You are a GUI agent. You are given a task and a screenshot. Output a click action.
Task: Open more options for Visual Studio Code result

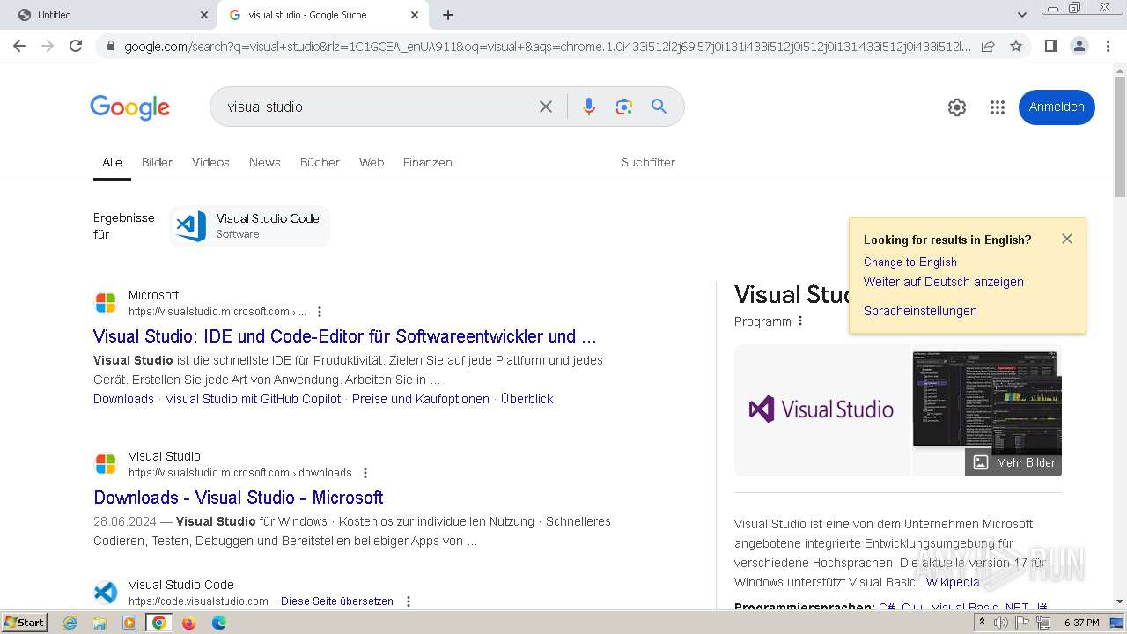tap(408, 601)
